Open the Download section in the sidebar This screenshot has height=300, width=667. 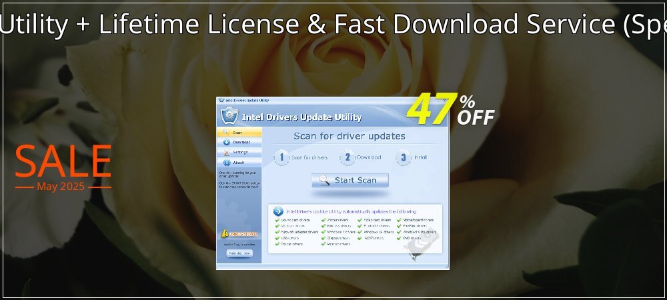tap(239, 143)
